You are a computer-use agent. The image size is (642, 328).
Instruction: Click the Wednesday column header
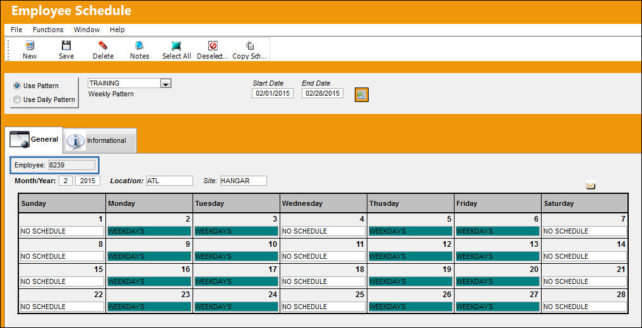click(323, 203)
